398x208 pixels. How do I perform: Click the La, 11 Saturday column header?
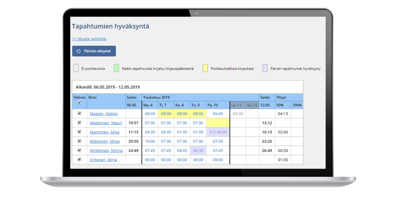click(236, 105)
